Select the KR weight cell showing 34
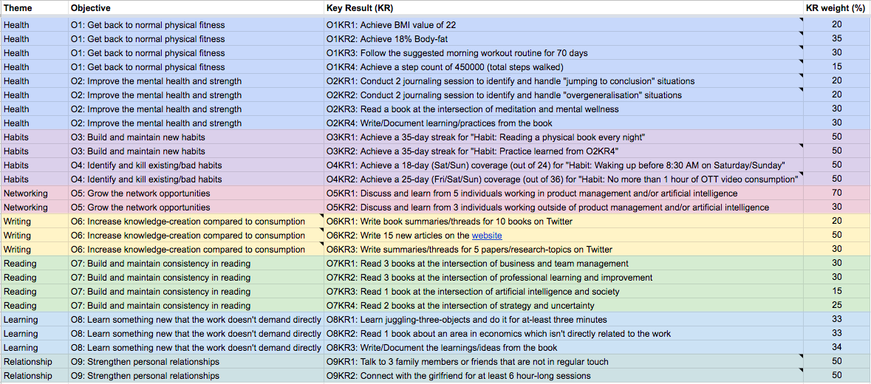The width and height of the screenshot is (871, 384). (x=836, y=348)
